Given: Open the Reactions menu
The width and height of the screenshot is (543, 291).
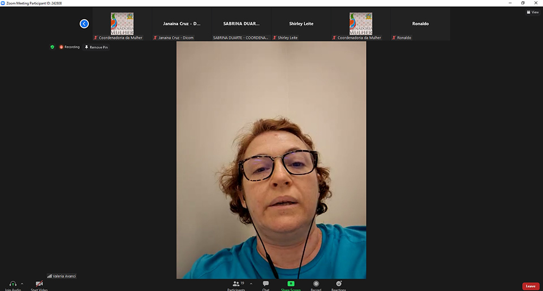Looking at the screenshot, I should point(339,284).
